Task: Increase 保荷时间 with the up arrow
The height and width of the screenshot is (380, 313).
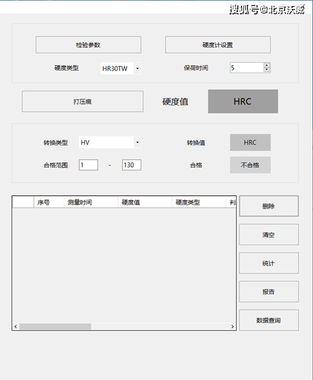Action: click(267, 66)
